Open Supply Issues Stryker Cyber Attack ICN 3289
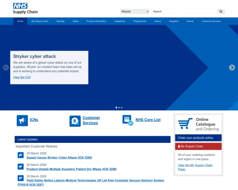The image size is (238, 190). pyautogui.click(x=59, y=158)
